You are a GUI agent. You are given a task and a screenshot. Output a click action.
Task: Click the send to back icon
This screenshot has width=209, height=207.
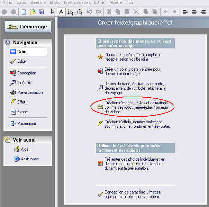pos(155,12)
